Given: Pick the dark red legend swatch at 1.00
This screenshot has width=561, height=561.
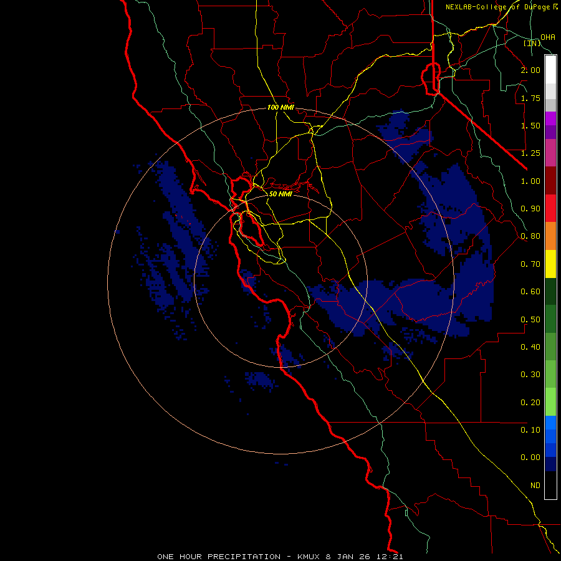Looking at the screenshot, I should coord(550,181).
